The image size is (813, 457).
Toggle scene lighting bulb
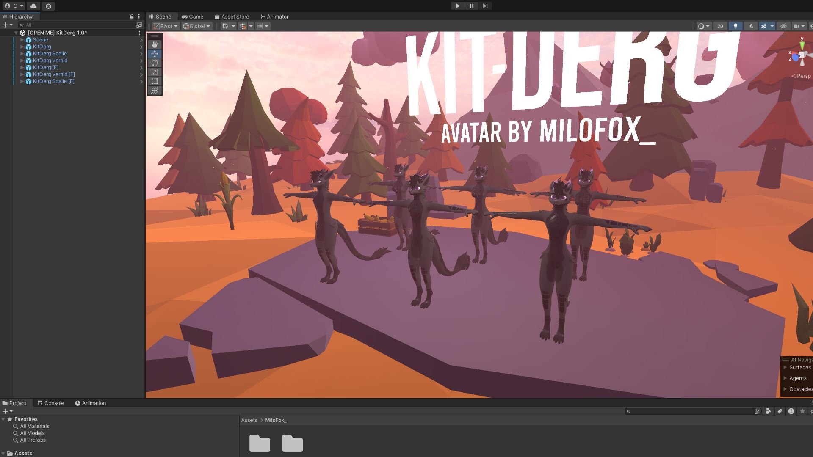(x=736, y=26)
